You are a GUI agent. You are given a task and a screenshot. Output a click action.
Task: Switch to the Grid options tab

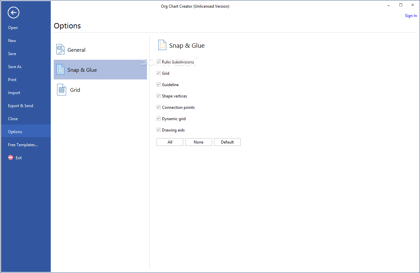pos(100,90)
